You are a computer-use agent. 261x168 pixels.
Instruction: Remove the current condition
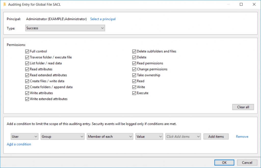[x=242, y=136]
